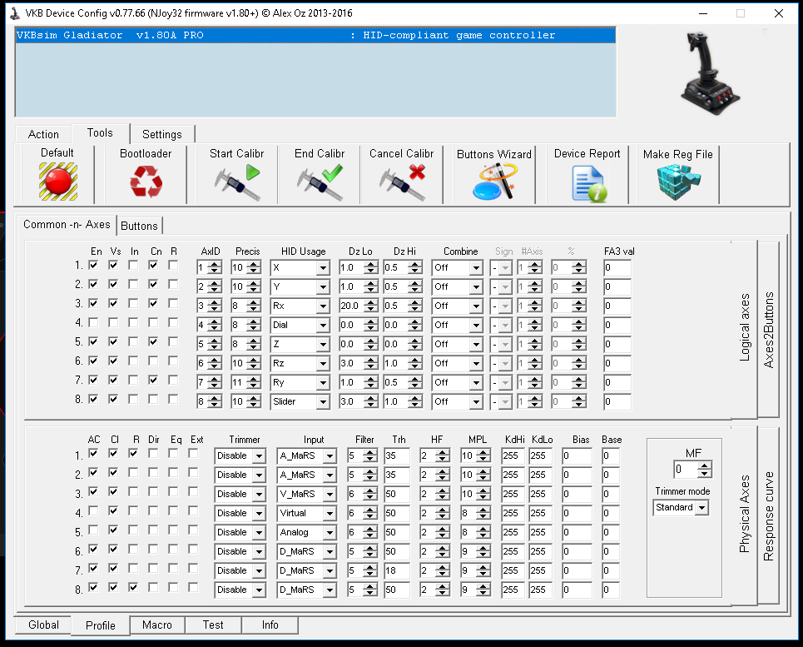This screenshot has height=647, width=803.
Task: Toggle R checkbox for physical axis 8
Action: pyautogui.click(x=133, y=587)
